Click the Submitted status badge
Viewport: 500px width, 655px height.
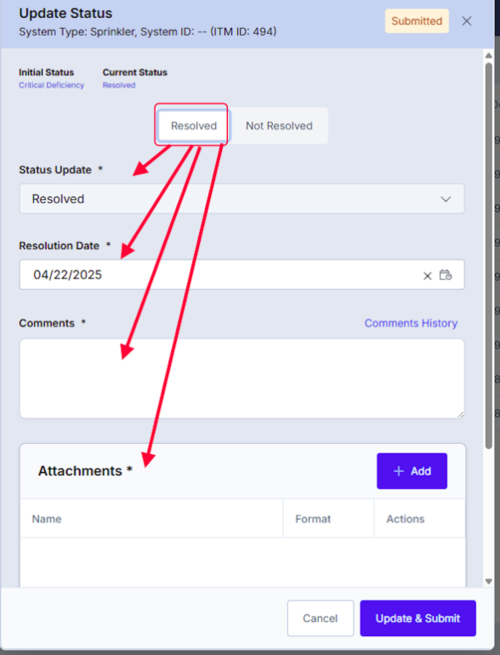coord(417,21)
